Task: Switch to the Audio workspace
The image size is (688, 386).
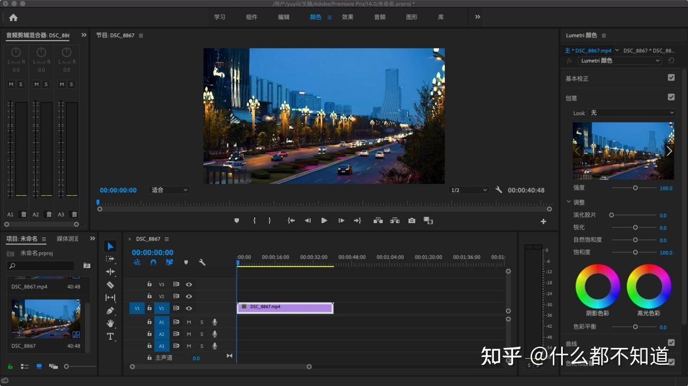Action: (x=379, y=17)
